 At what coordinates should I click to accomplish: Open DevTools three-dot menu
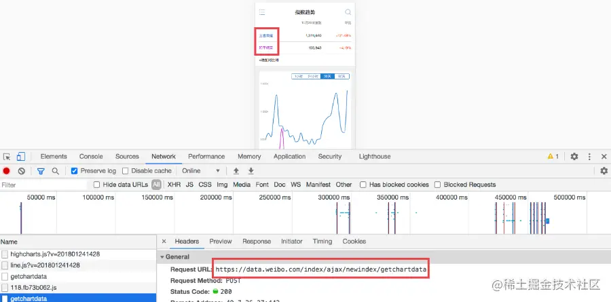[589, 157]
